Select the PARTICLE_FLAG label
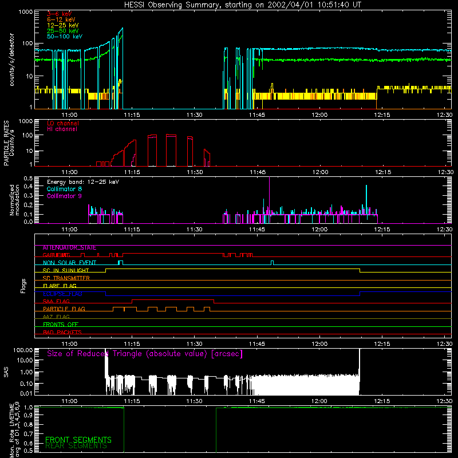458x458 pixels. click(x=64, y=309)
